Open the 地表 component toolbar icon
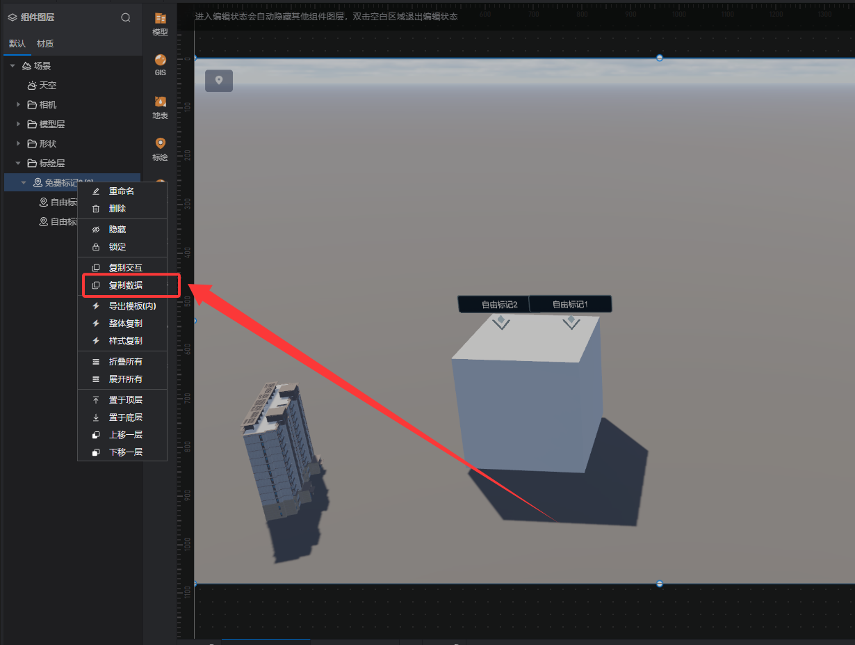855x645 pixels. pos(161,108)
